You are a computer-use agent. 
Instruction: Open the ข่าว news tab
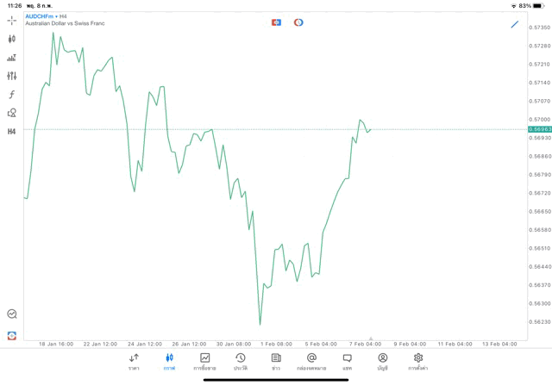(x=276, y=362)
